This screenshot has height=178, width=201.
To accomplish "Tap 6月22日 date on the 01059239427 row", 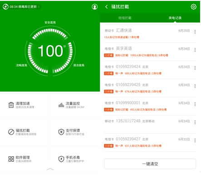I will tap(184, 139).
